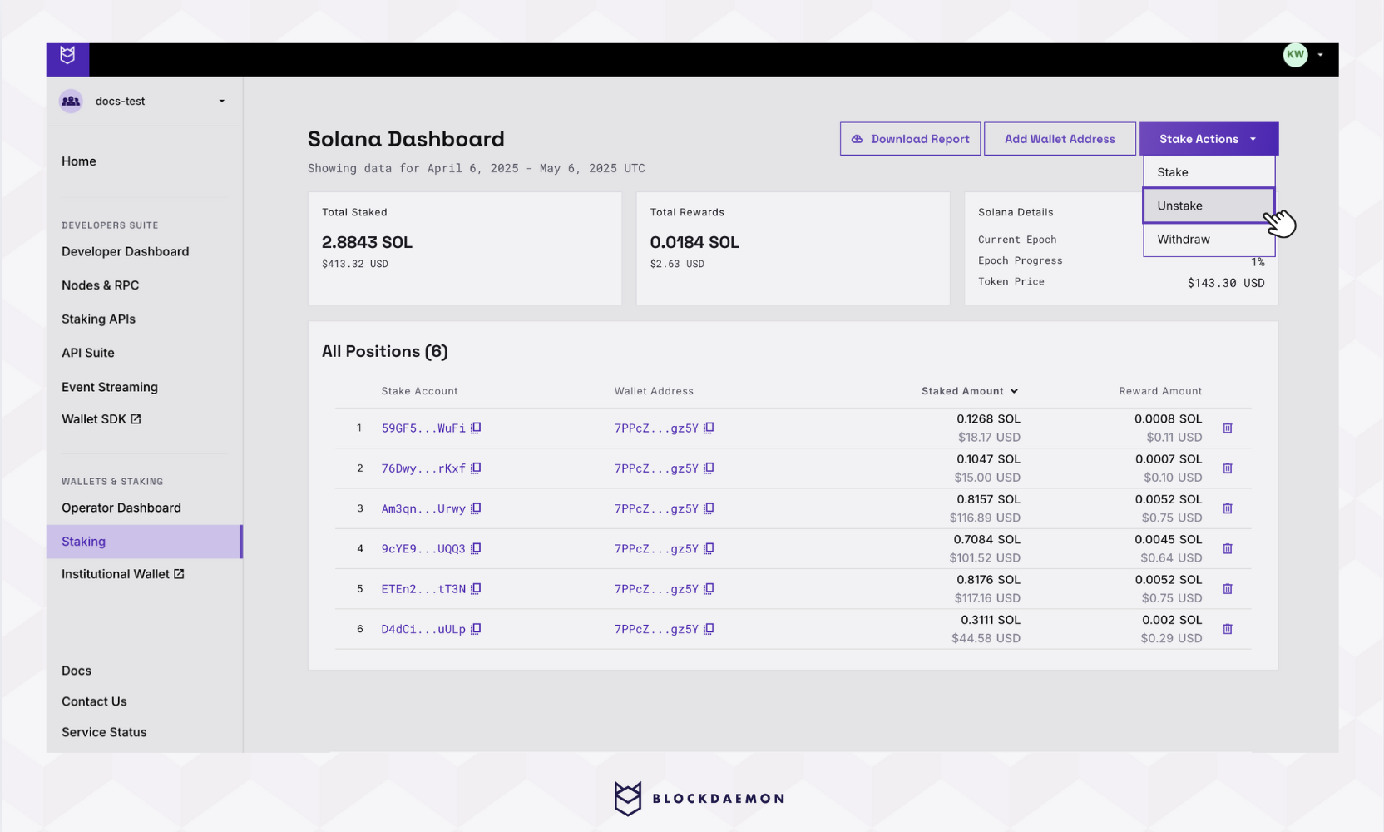The width and height of the screenshot is (1384, 832).
Task: Delete position row 9cYE9...UQQ3
Action: [x=1228, y=549]
